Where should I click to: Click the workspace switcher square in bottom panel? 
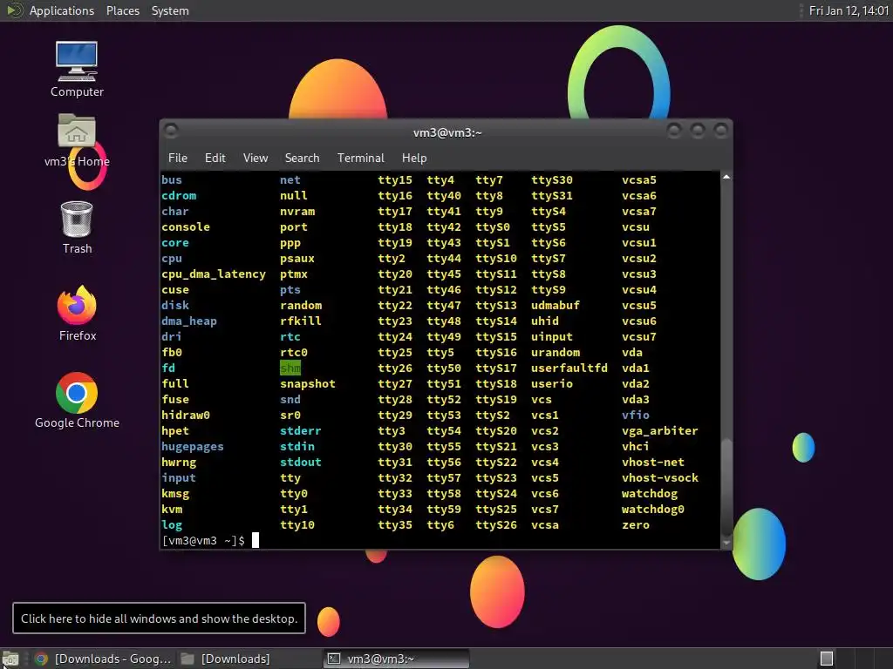(827, 659)
